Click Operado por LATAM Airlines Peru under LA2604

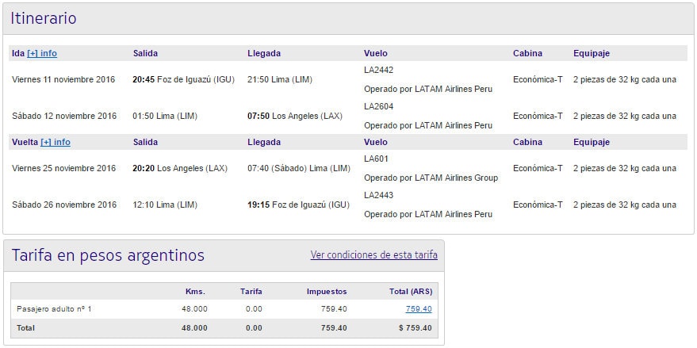coord(428,125)
